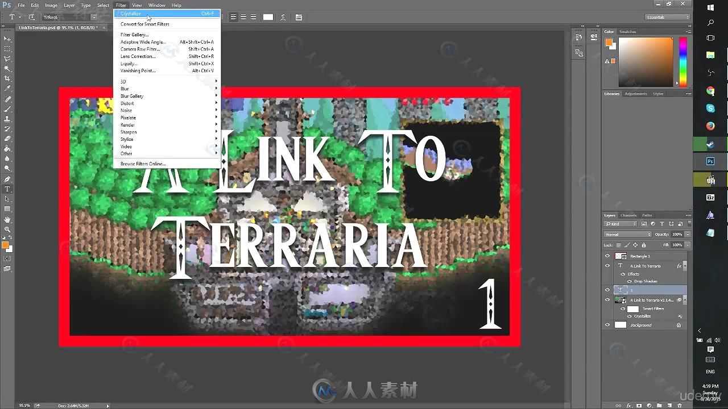Hide the Background layer

[607, 325]
